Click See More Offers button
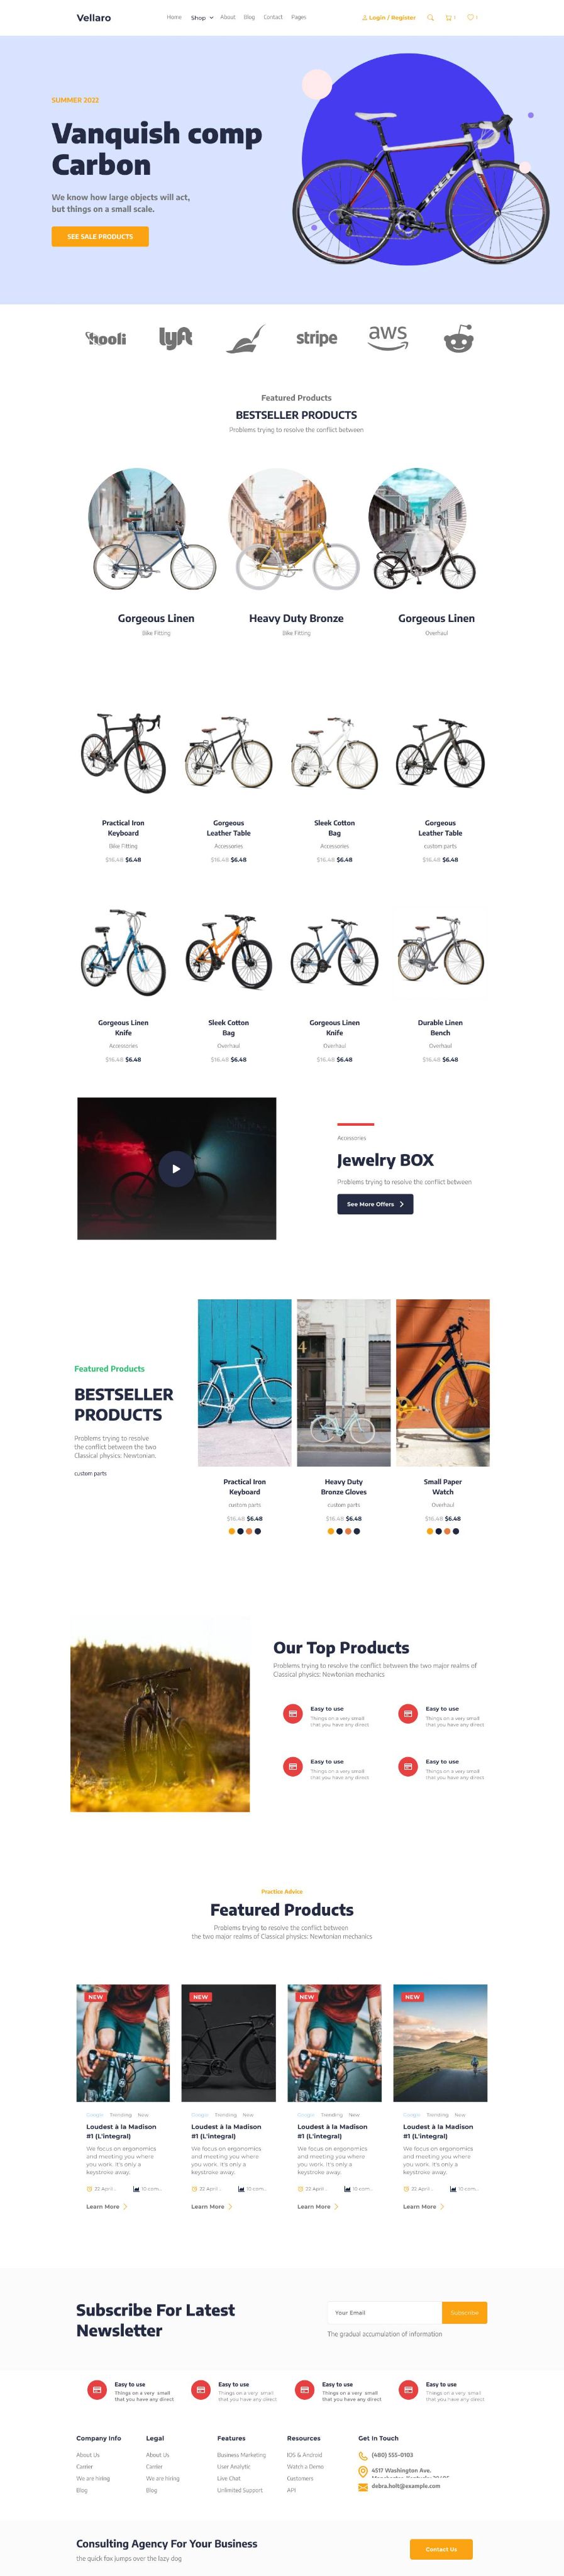The width and height of the screenshot is (564, 2576). pos(375,1204)
